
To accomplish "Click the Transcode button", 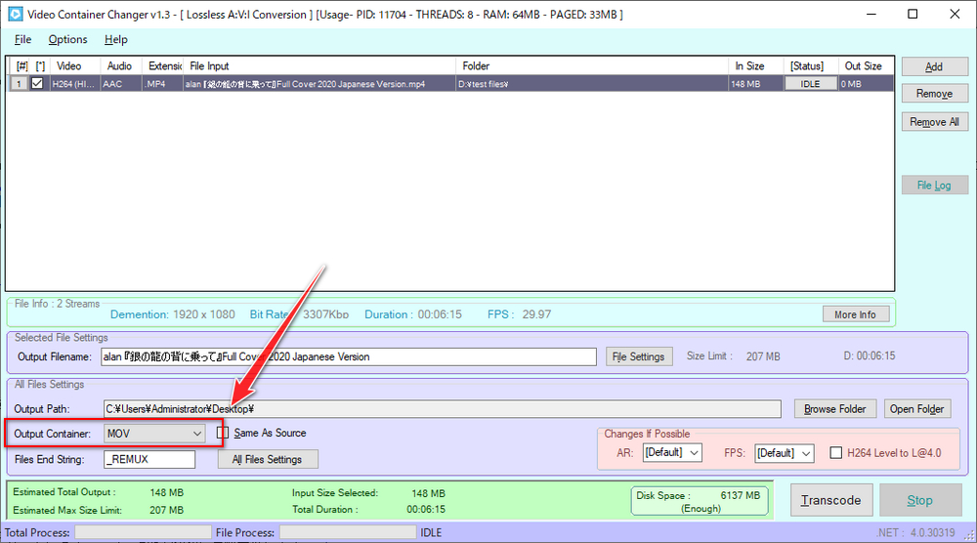I will [830, 500].
